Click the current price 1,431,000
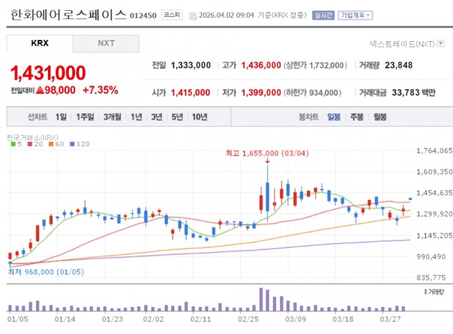This screenshot has width=453, height=334. (48, 73)
